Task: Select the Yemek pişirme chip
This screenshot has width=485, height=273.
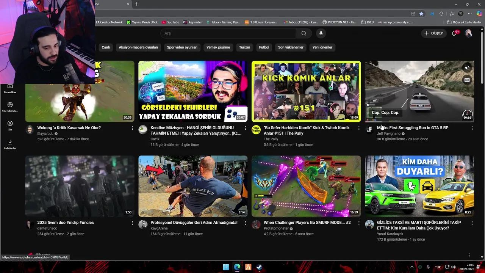Action: click(218, 47)
